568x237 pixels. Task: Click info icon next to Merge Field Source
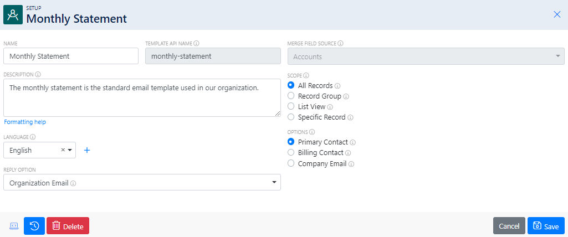click(340, 43)
